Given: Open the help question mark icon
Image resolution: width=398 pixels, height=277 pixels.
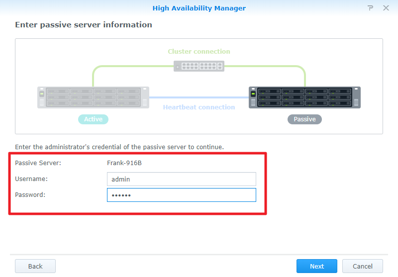Looking at the screenshot, I should [370, 8].
